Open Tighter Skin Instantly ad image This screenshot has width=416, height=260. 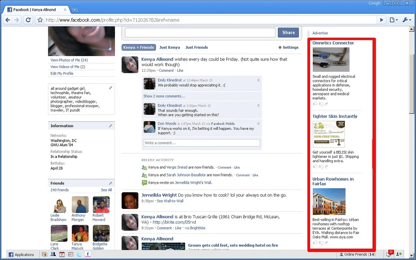pyautogui.click(x=329, y=134)
